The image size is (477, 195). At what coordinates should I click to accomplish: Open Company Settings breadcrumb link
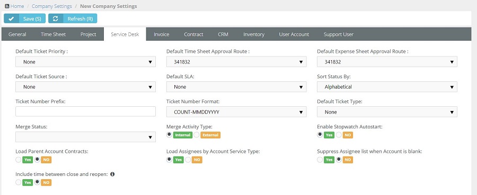pyautogui.click(x=52, y=6)
